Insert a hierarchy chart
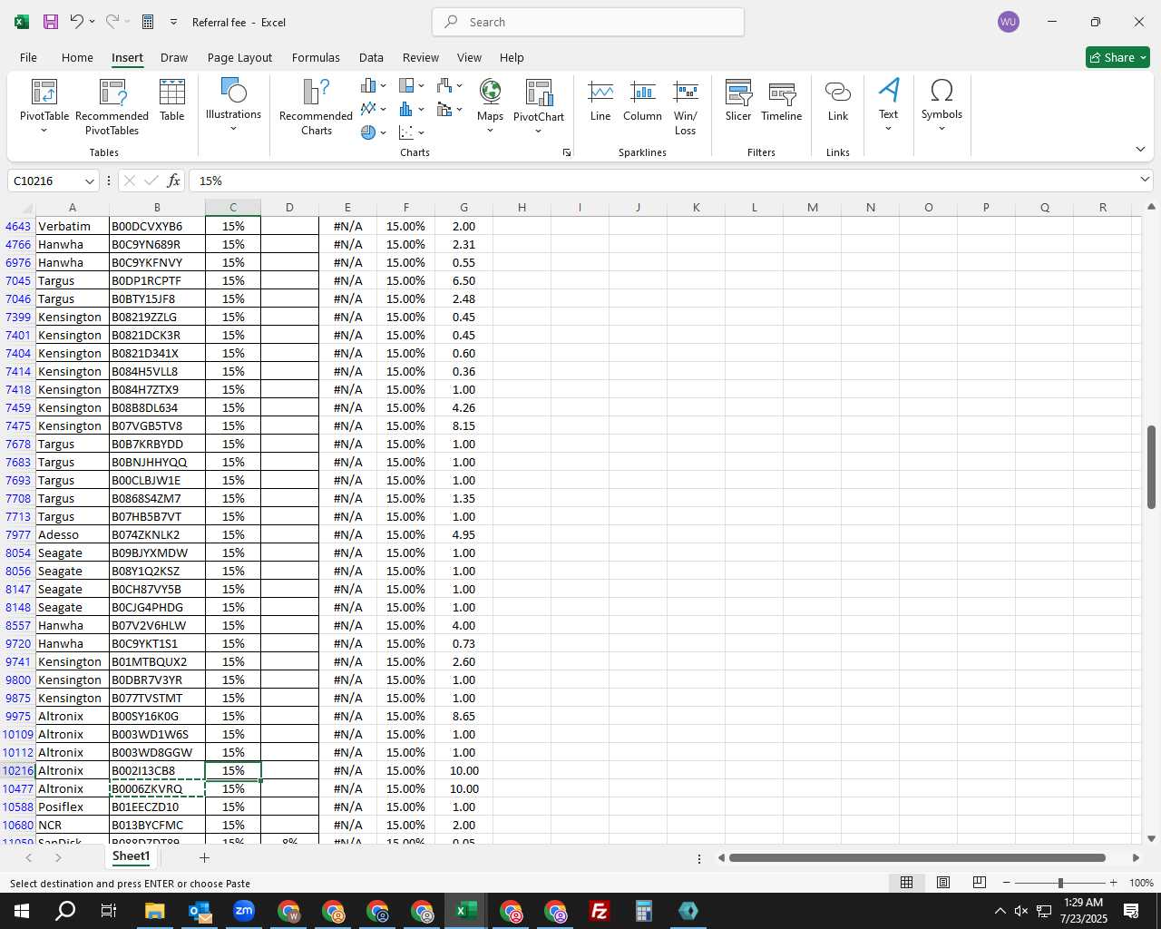 tap(411, 86)
